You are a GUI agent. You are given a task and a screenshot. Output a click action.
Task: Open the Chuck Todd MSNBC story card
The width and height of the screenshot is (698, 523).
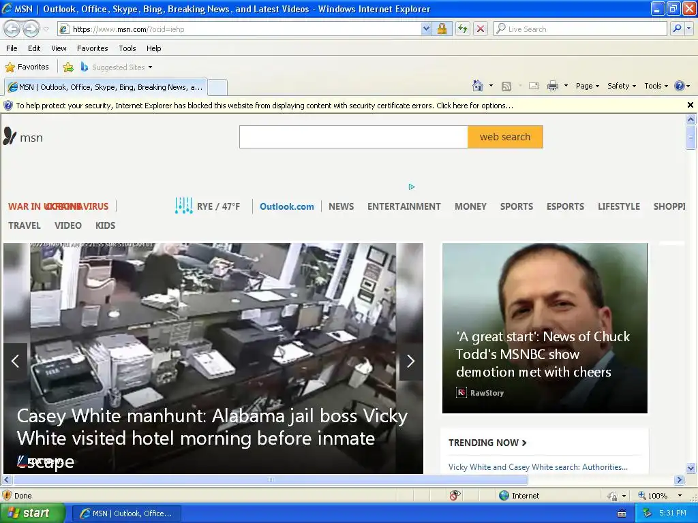pyautogui.click(x=545, y=328)
